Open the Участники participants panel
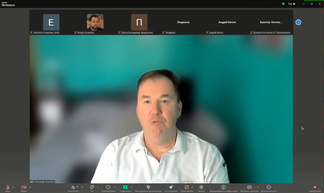This screenshot has width=324, height=193. click(x=73, y=187)
